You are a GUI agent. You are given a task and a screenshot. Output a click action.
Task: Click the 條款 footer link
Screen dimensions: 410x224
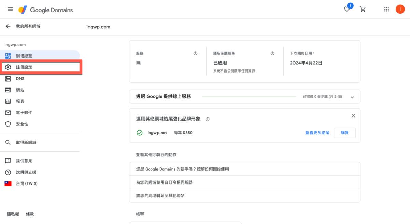point(30,214)
